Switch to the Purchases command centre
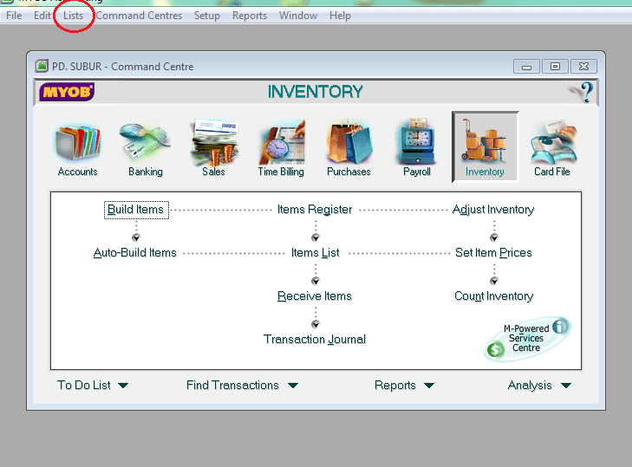 [x=349, y=148]
